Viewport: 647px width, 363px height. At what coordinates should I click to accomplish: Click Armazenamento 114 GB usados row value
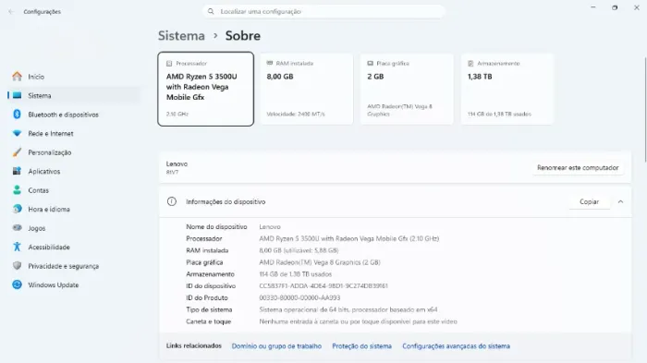[x=296, y=274]
